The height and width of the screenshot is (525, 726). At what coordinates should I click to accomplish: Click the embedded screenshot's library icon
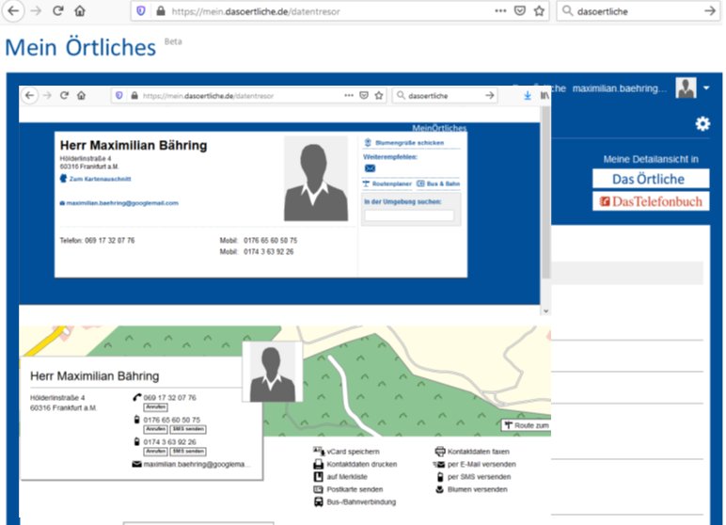(544, 95)
